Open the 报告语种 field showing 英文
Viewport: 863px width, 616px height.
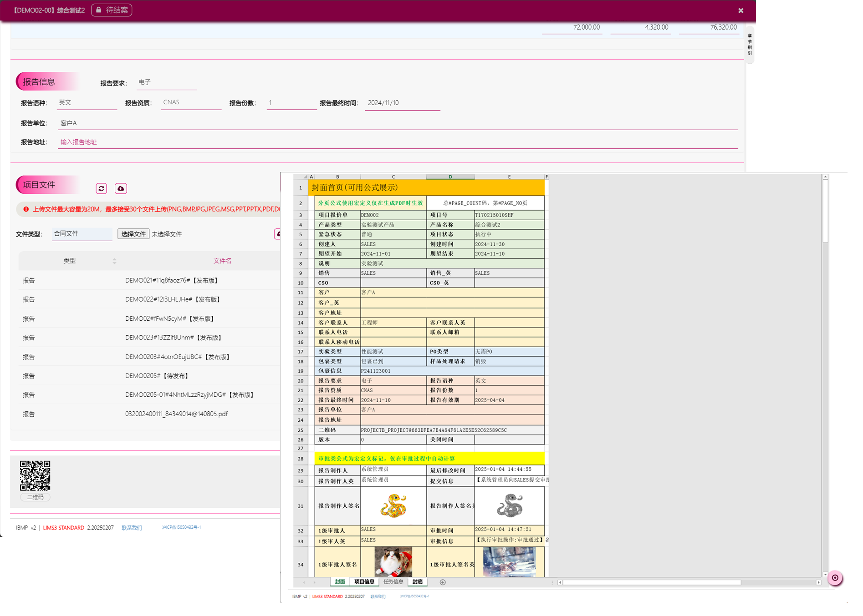[87, 103]
